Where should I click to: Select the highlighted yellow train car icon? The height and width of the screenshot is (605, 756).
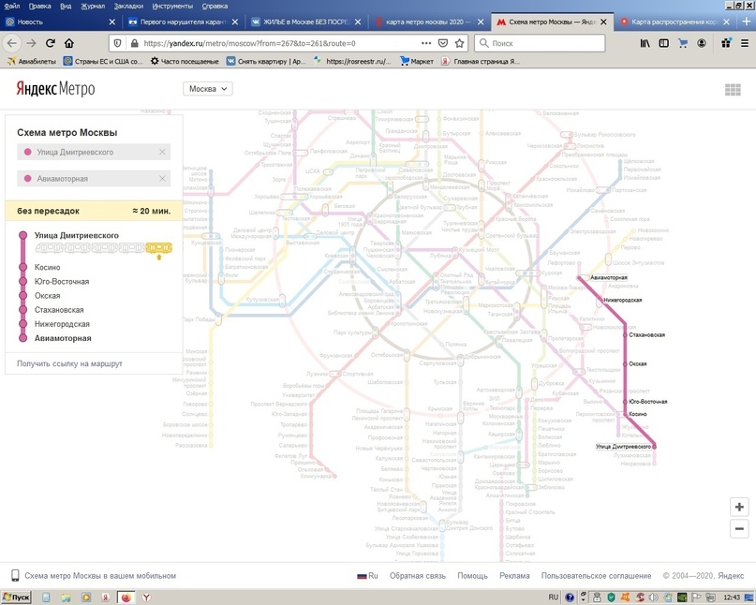[x=159, y=248]
